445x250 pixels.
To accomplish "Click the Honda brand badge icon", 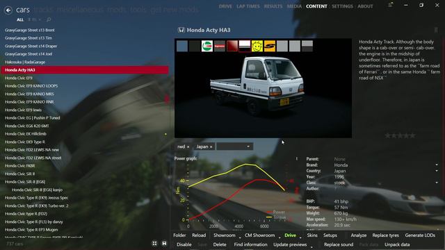I will coord(181,30).
